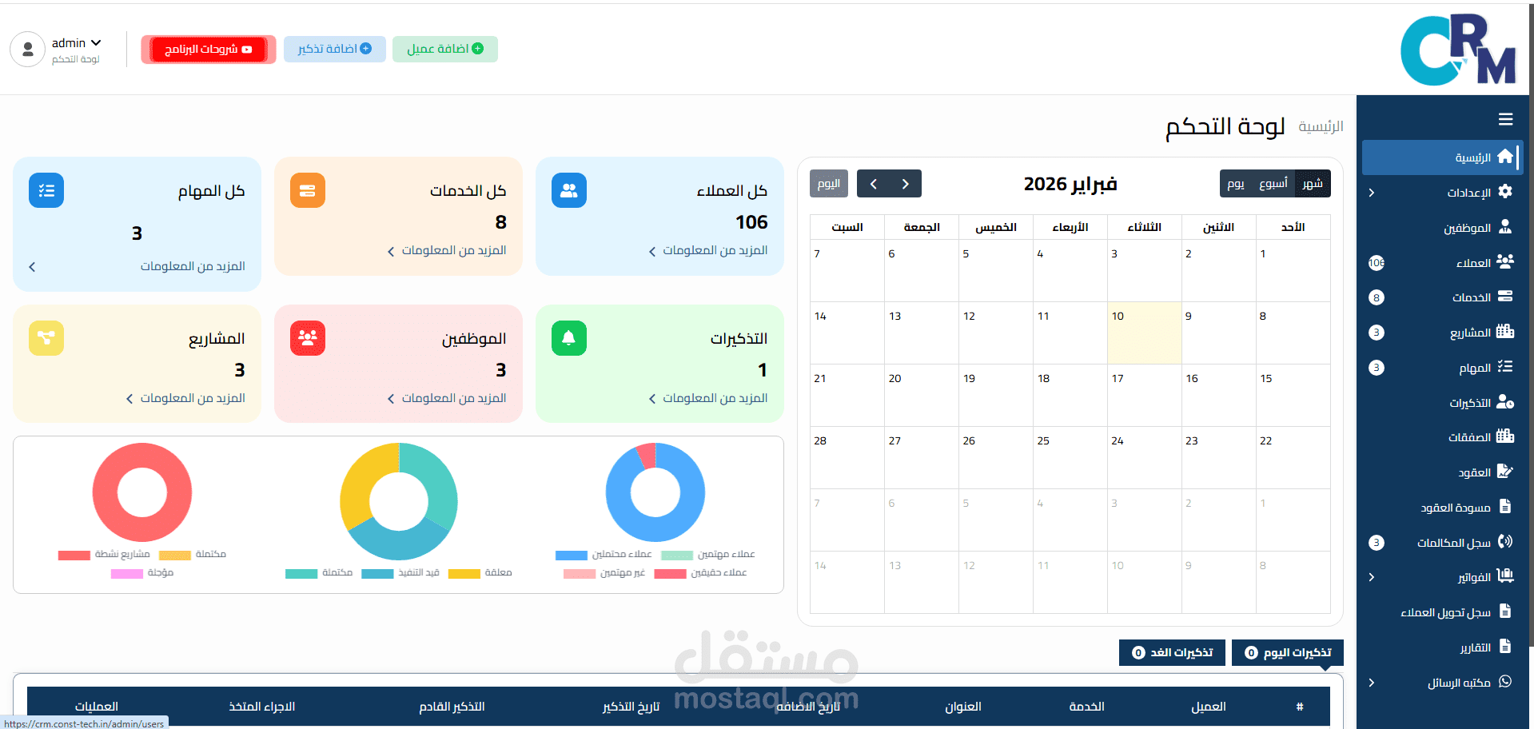Click the اضافة عميل button

[x=444, y=49]
